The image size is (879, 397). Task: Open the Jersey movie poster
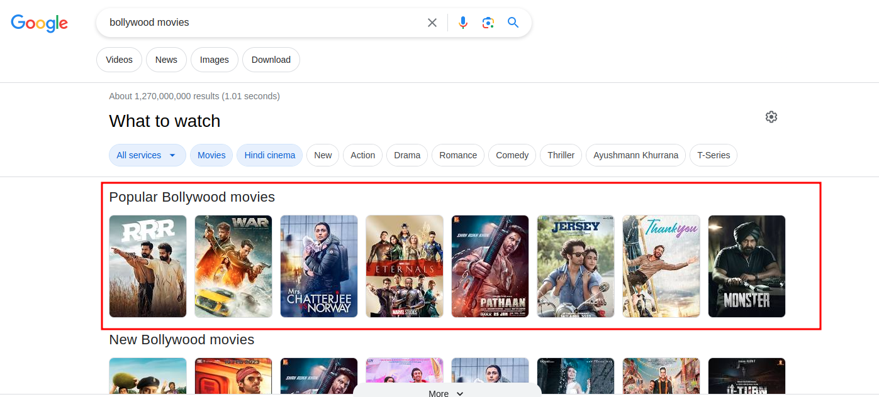[576, 266]
